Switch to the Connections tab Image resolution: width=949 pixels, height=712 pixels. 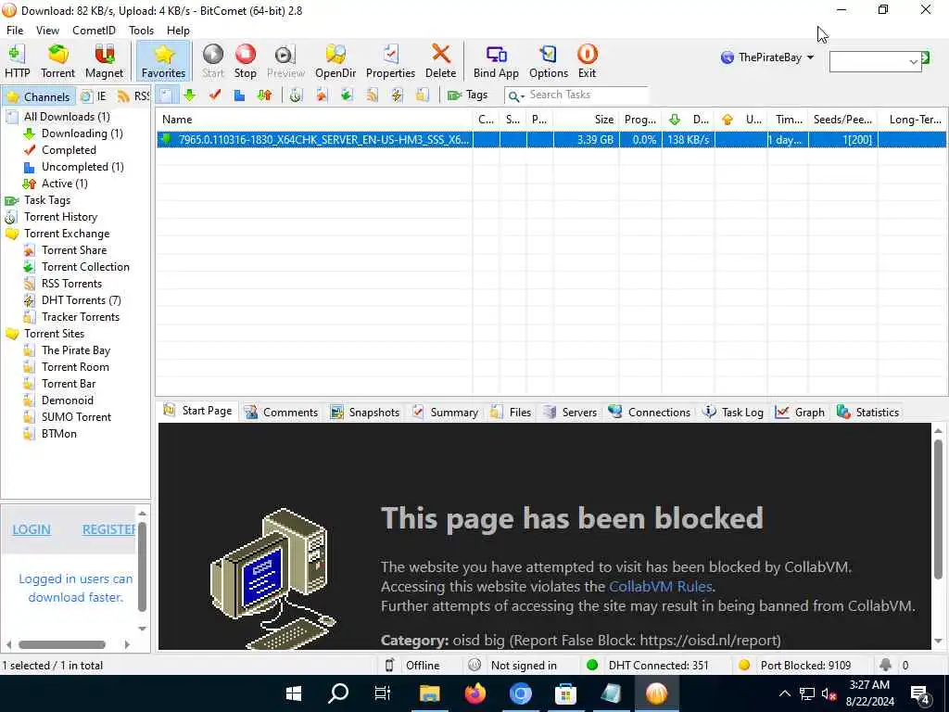[x=650, y=413]
